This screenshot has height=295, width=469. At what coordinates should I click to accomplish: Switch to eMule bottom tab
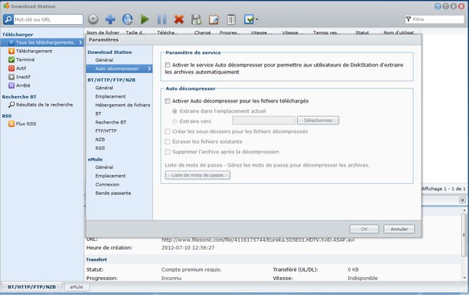77,287
